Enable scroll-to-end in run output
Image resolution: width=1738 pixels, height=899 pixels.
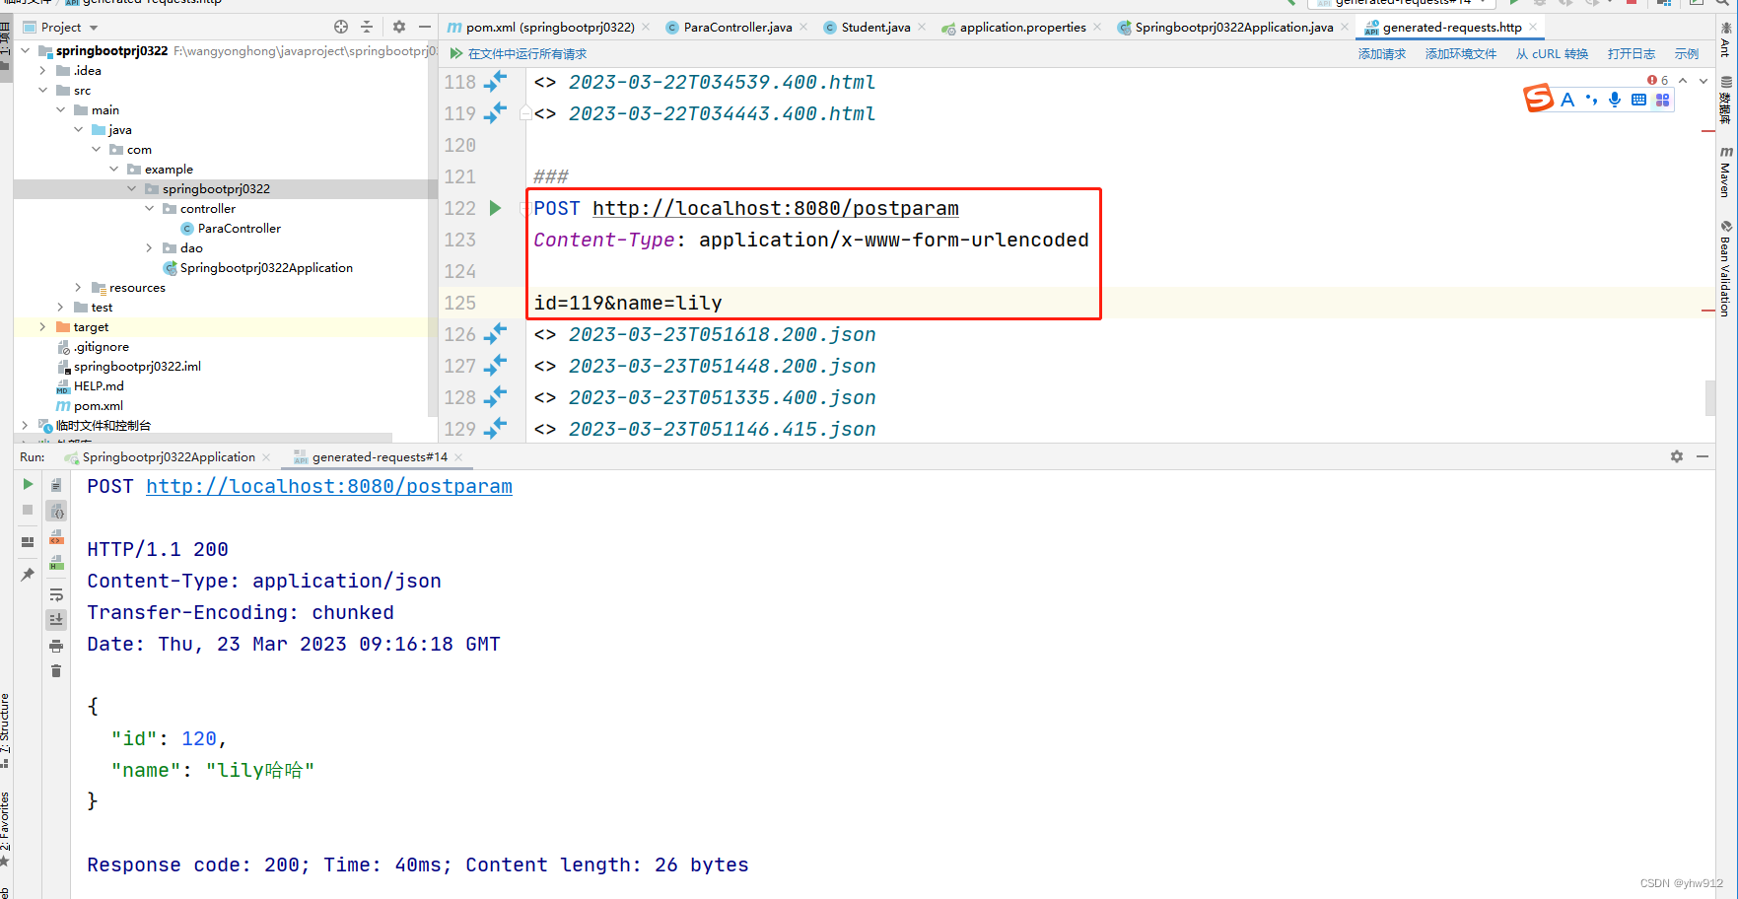[x=56, y=619]
